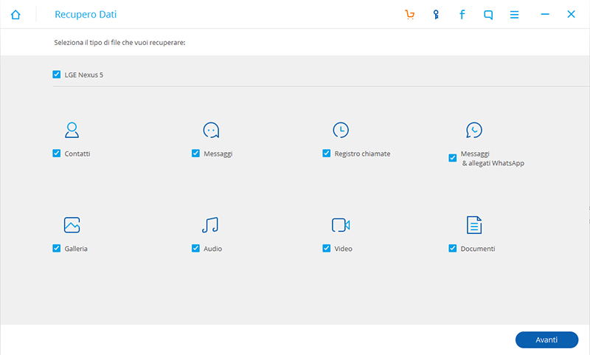Disable the Registro chiamate checkbox

(x=327, y=154)
